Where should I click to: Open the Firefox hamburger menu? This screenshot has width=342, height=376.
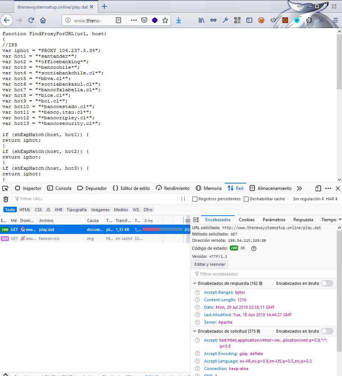click(x=336, y=21)
